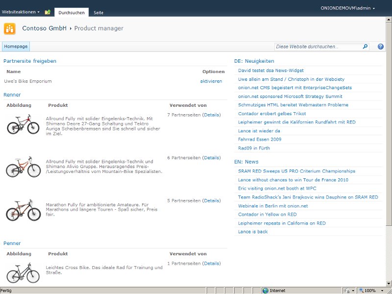Click into the website search field

(318, 47)
